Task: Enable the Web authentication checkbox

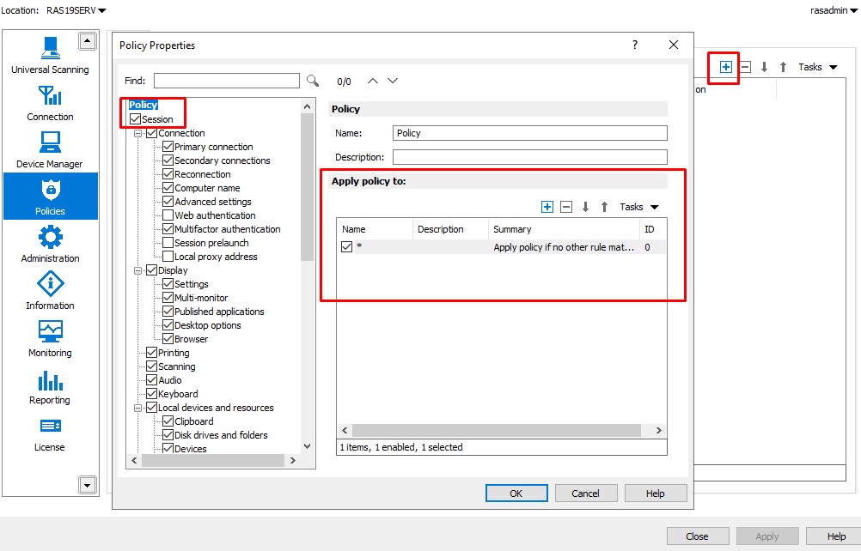Action: click(x=168, y=215)
